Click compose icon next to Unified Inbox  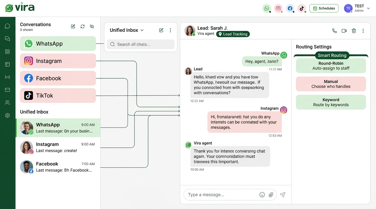[161, 30]
